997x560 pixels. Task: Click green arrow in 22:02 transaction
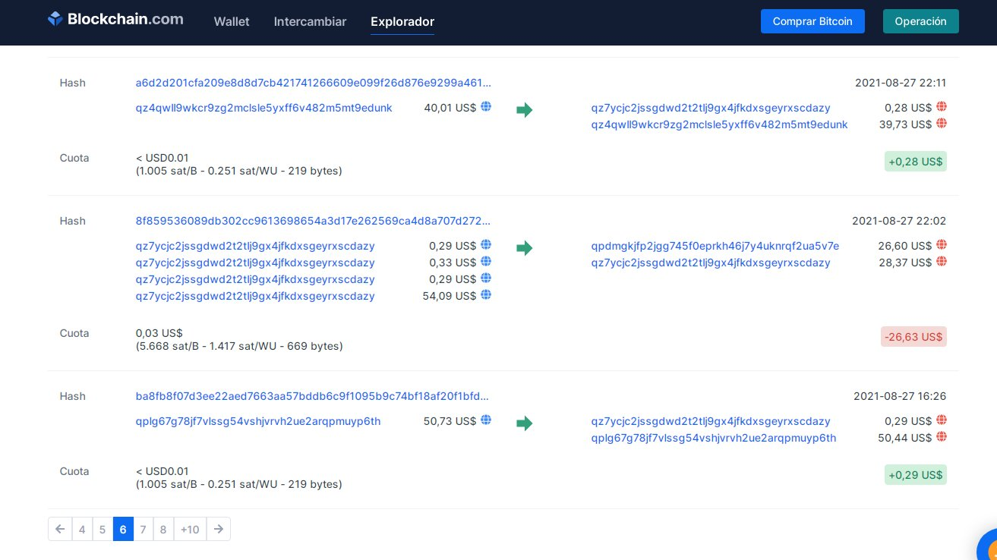524,248
